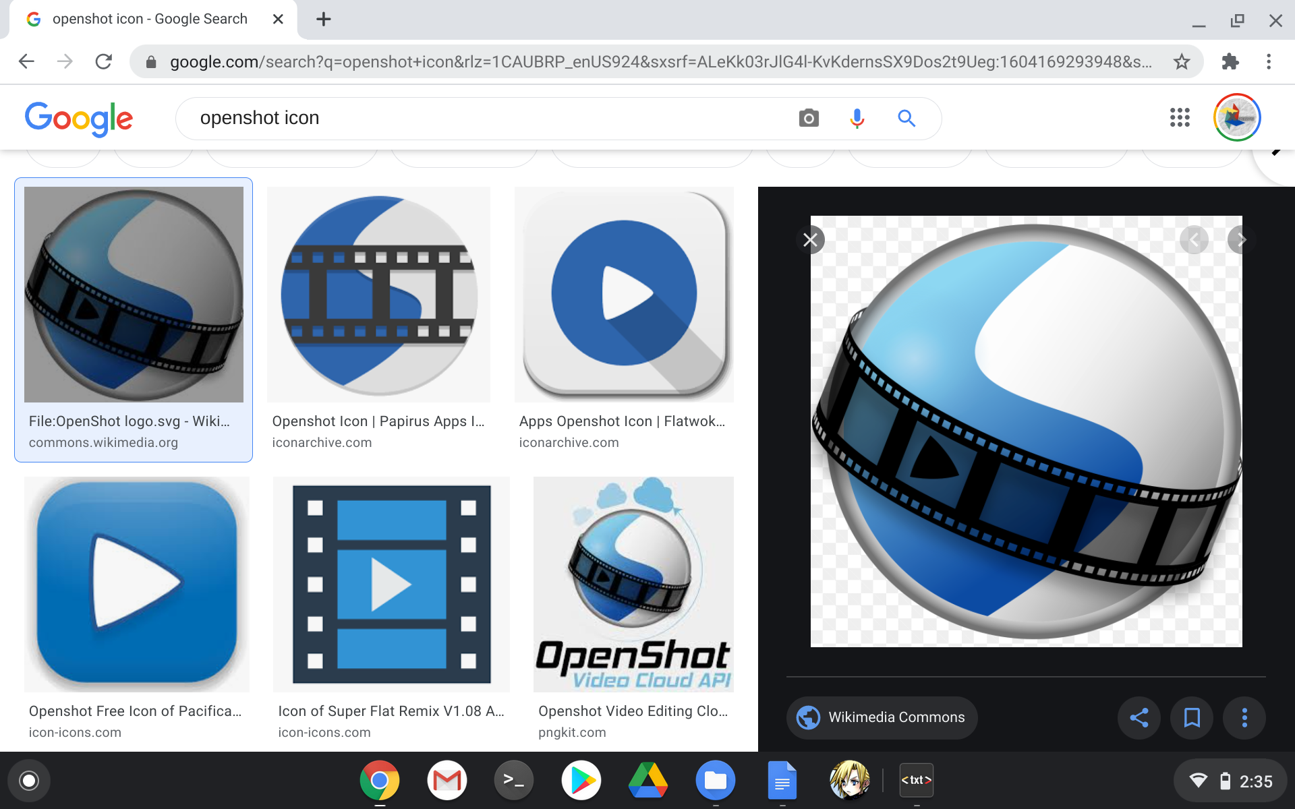Open commons.wikimedia.org source link
Viewport: 1295px width, 809px height.
coord(103,443)
